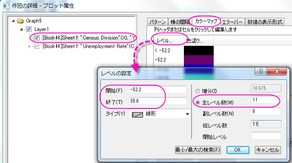Click the 作図の詳細 window title icon
Image resolution: width=292 pixels, height=163 pixels.
click(6, 6)
